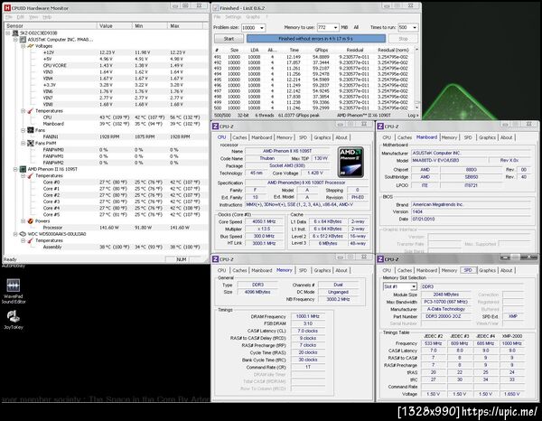This screenshot has height=421, width=542.
Task: Click the LinX results list scrollbar
Action: pyautogui.click(x=416, y=78)
